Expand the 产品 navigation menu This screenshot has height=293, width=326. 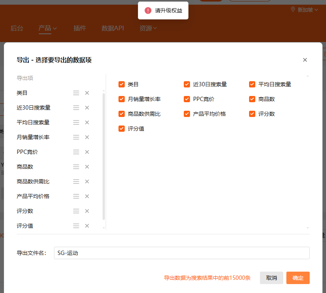[x=47, y=28]
